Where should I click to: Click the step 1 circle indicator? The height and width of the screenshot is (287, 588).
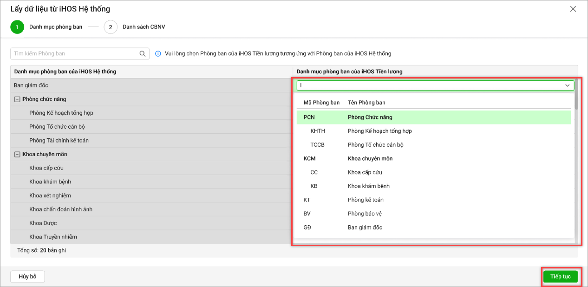17,27
